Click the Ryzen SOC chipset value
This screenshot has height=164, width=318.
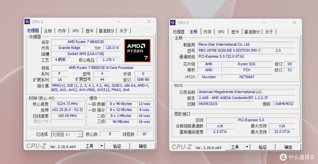[x=247, y=64]
